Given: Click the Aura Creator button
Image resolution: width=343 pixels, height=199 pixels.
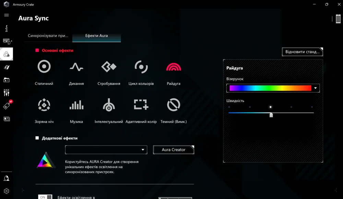Looking at the screenshot, I should pos(174,150).
